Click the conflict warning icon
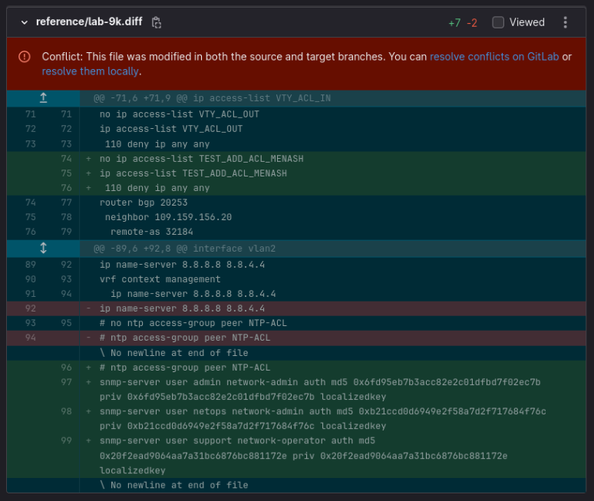Image resolution: width=594 pixels, height=501 pixels. (25, 57)
